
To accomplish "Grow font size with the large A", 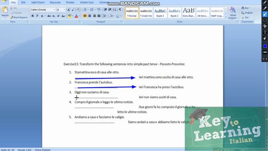I will [68, 10].
